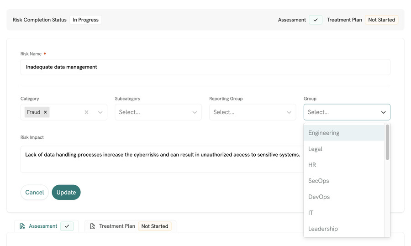Choose Legal in the Group list
The width and height of the screenshot is (411, 246).
tap(315, 149)
